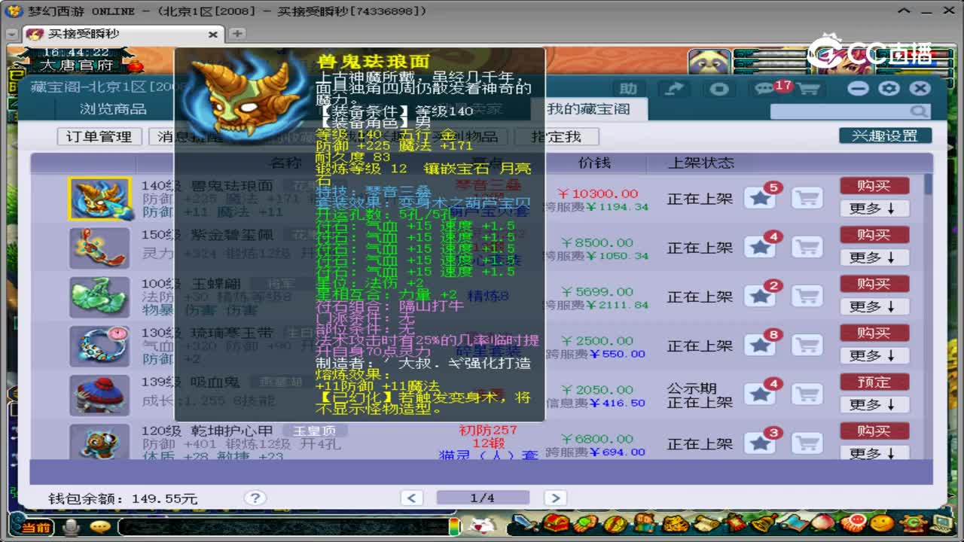This screenshot has width=964, height=542.
Task: Open the red treasure chest icon
Action: click(x=557, y=523)
